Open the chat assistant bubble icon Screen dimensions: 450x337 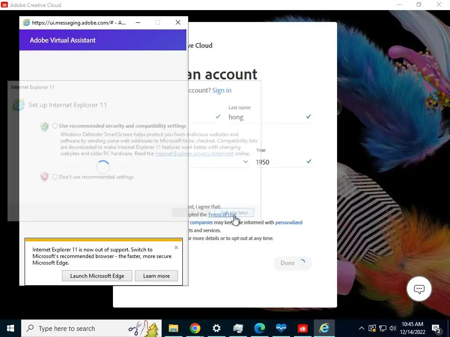click(x=419, y=289)
